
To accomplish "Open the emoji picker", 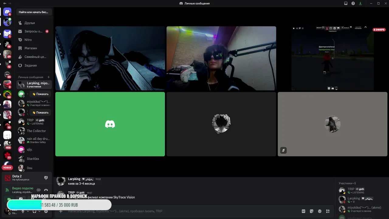I will (x=320, y=211).
